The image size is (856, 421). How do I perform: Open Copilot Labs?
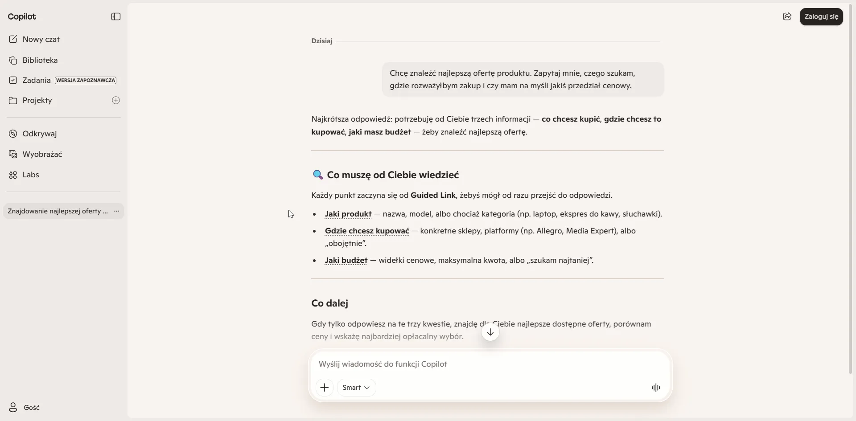(64, 175)
